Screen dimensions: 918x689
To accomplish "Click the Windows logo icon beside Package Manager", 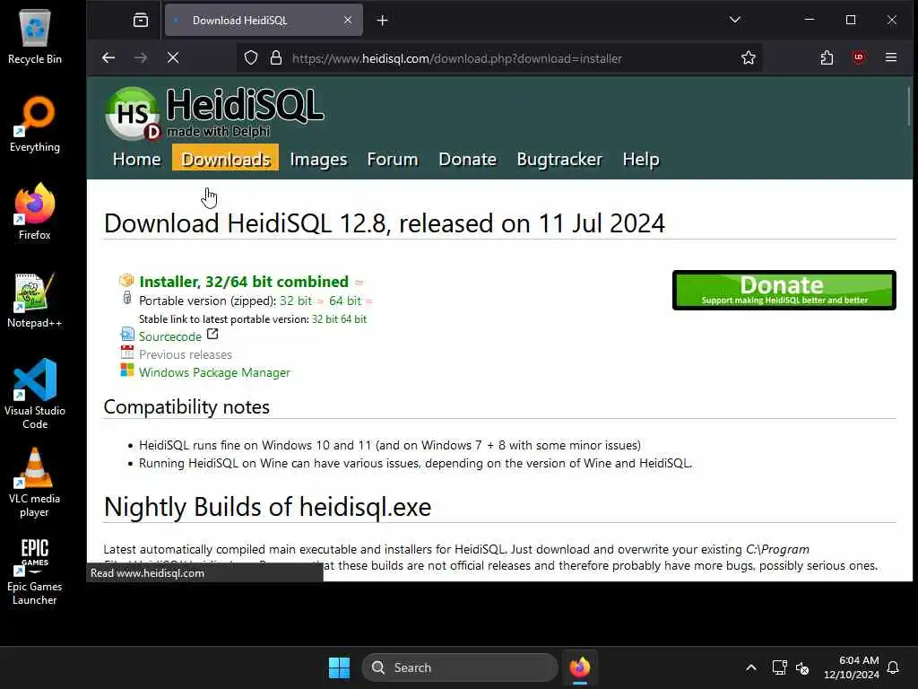I will [x=127, y=371].
